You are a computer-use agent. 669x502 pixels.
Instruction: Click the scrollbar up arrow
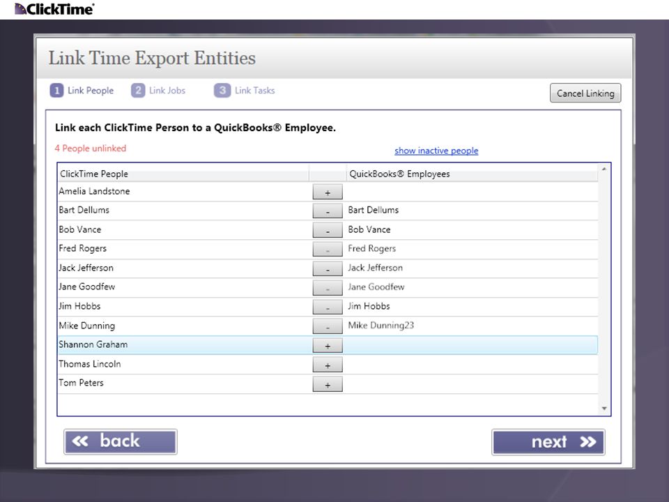[x=604, y=169]
